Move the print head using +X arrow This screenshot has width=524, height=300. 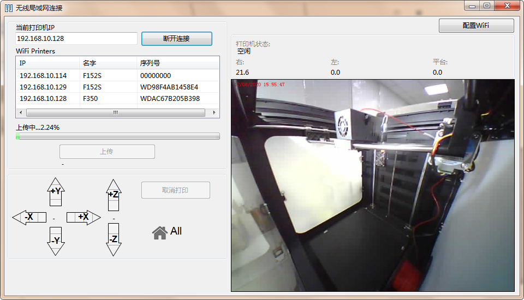84,217
